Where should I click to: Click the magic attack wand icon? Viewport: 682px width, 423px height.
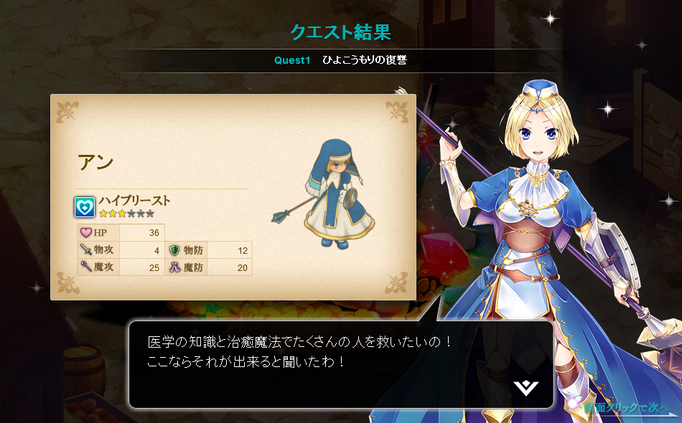tap(86, 266)
